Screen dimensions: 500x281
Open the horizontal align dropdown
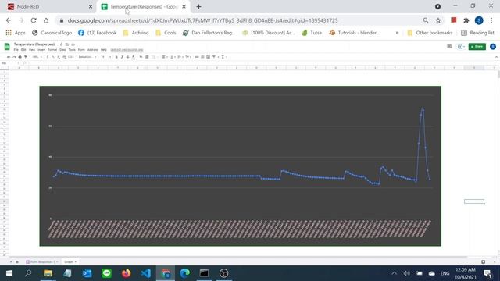[x=164, y=57]
